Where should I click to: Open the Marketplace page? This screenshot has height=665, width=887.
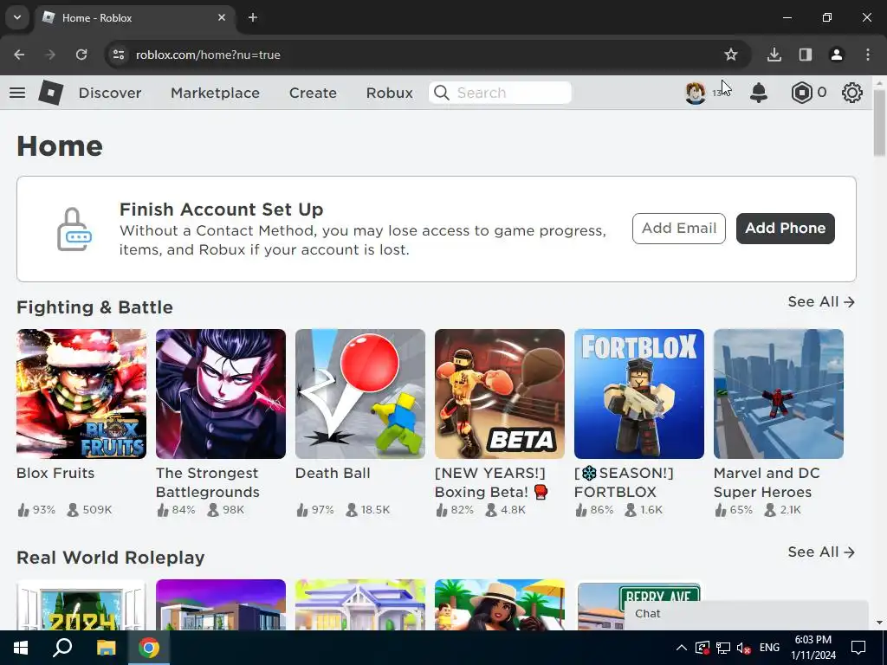pos(215,93)
